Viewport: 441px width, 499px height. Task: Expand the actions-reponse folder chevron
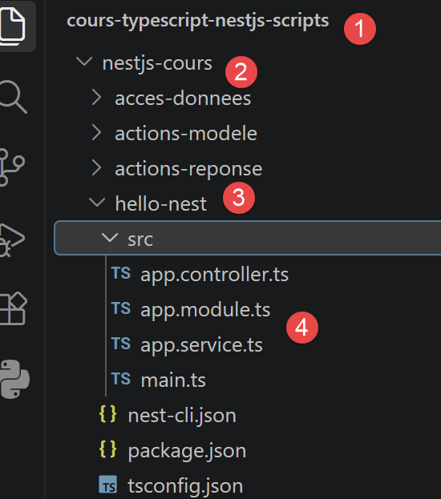(x=96, y=167)
